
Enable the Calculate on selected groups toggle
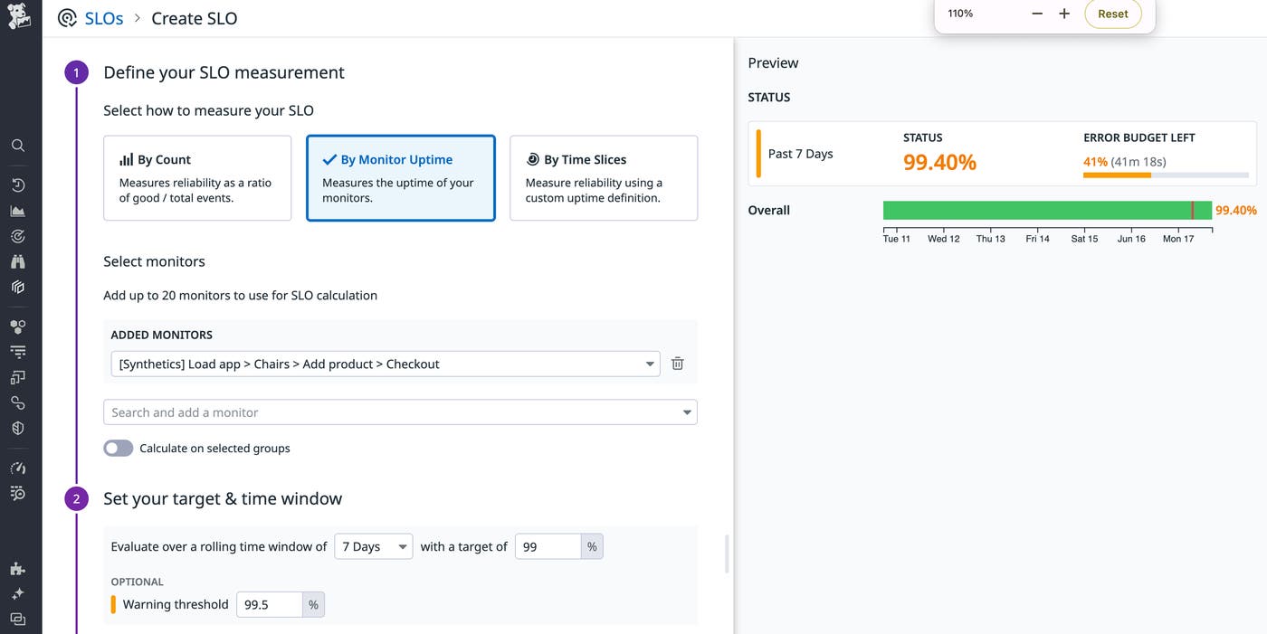pos(118,448)
